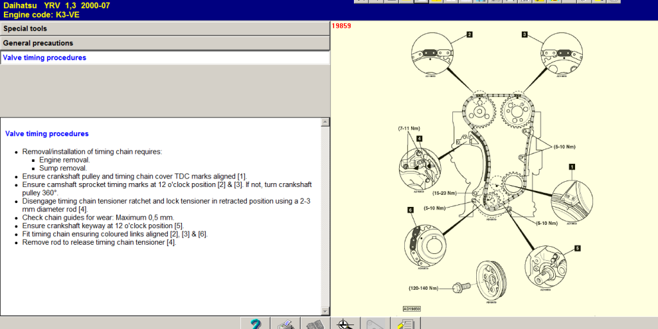Click 'Fit timing chain ensuring coloured links' line
The image size is (658, 329).
pyautogui.click(x=115, y=234)
